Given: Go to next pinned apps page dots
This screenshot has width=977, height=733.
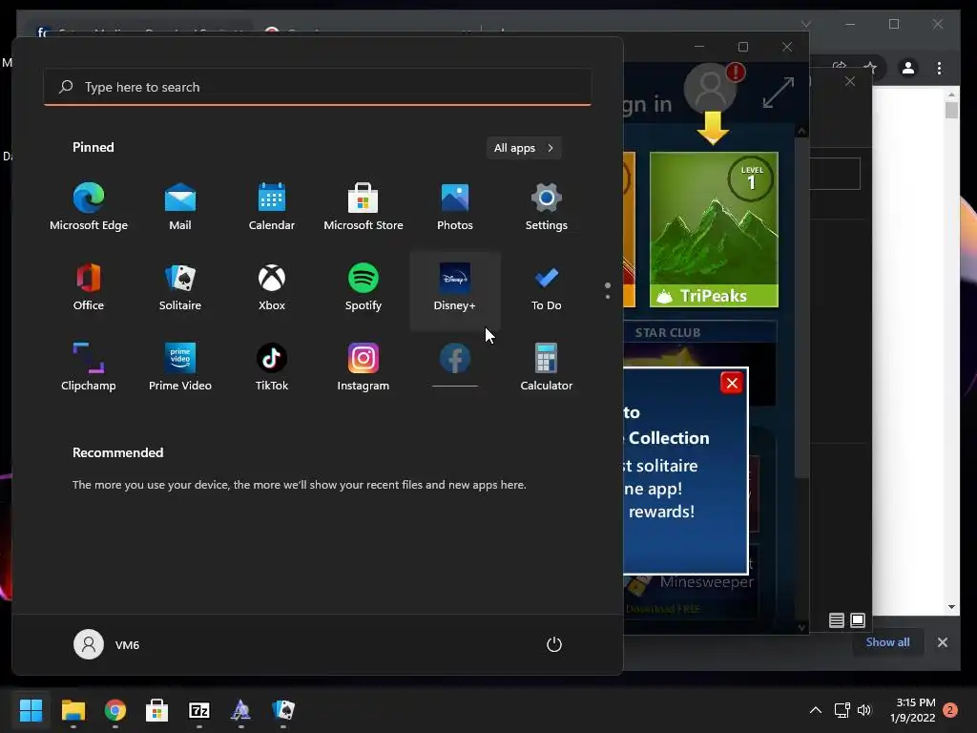Looking at the screenshot, I should (x=608, y=290).
